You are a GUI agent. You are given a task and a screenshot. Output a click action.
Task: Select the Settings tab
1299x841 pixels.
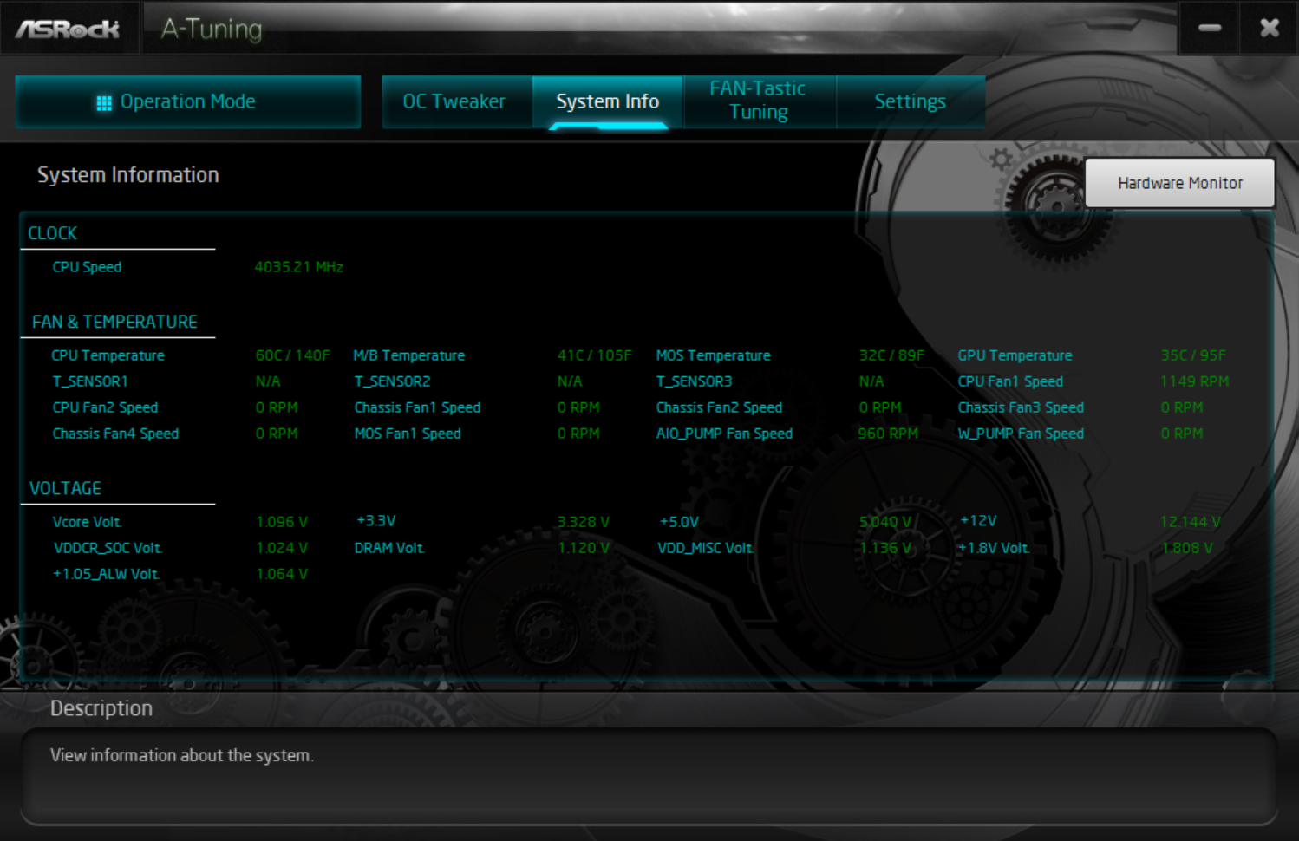coord(910,101)
